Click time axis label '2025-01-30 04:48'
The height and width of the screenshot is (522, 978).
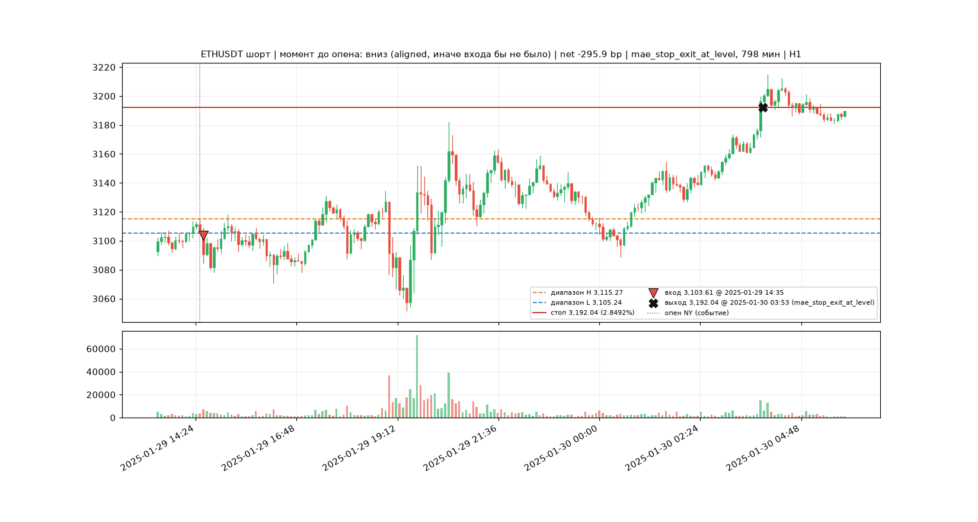pos(763,448)
